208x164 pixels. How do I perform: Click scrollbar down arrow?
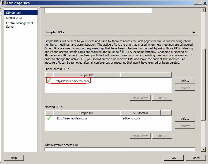pyautogui.click(x=203, y=150)
